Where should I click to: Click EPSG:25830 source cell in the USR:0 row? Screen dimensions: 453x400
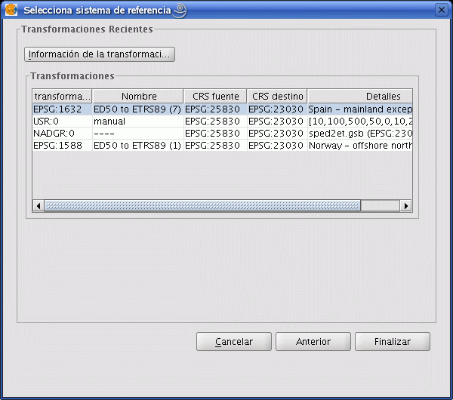tap(215, 122)
